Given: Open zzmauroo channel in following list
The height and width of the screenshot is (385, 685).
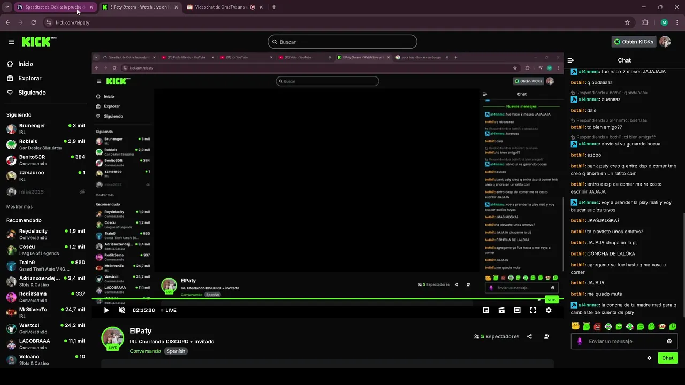Looking at the screenshot, I should [45, 175].
